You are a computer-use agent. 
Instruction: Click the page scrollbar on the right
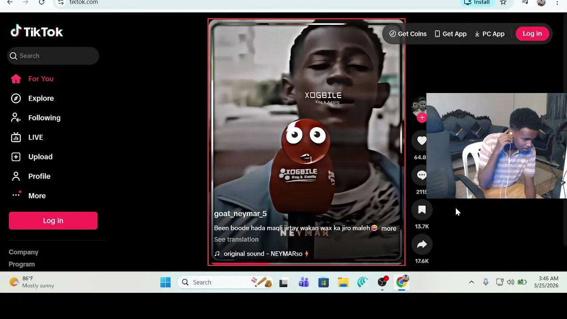tap(565, 128)
